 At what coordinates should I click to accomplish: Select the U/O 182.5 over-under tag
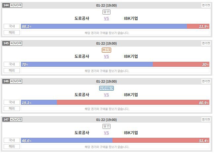pyautogui.click(x=107, y=88)
